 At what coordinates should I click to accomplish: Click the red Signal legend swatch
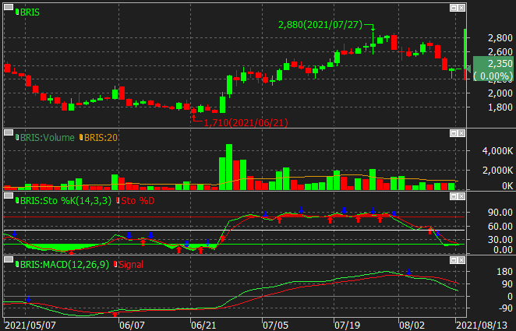tap(115, 264)
